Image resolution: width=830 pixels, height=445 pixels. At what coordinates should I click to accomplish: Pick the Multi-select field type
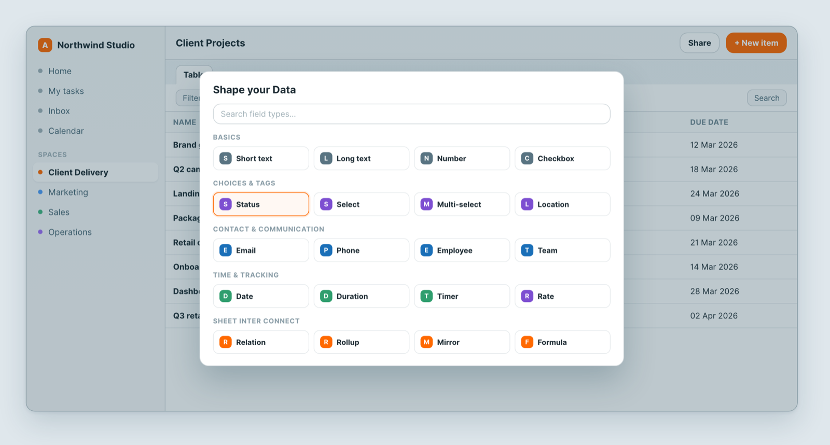462,204
